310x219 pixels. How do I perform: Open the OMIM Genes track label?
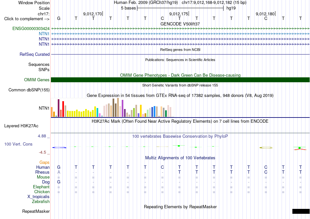[x=37, y=80]
